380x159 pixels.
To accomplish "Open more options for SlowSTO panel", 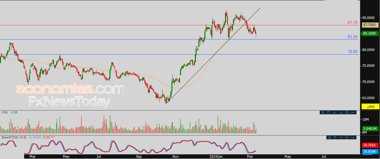I will (353, 137).
